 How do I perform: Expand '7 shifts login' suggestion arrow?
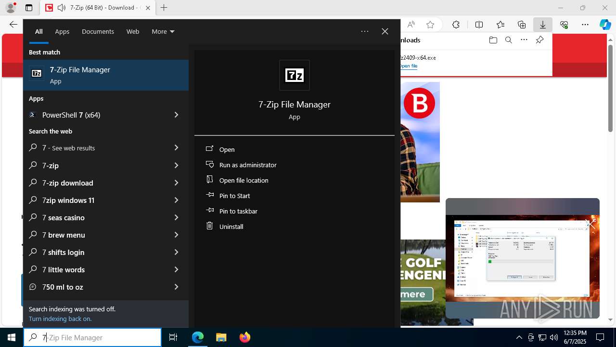[176, 252]
